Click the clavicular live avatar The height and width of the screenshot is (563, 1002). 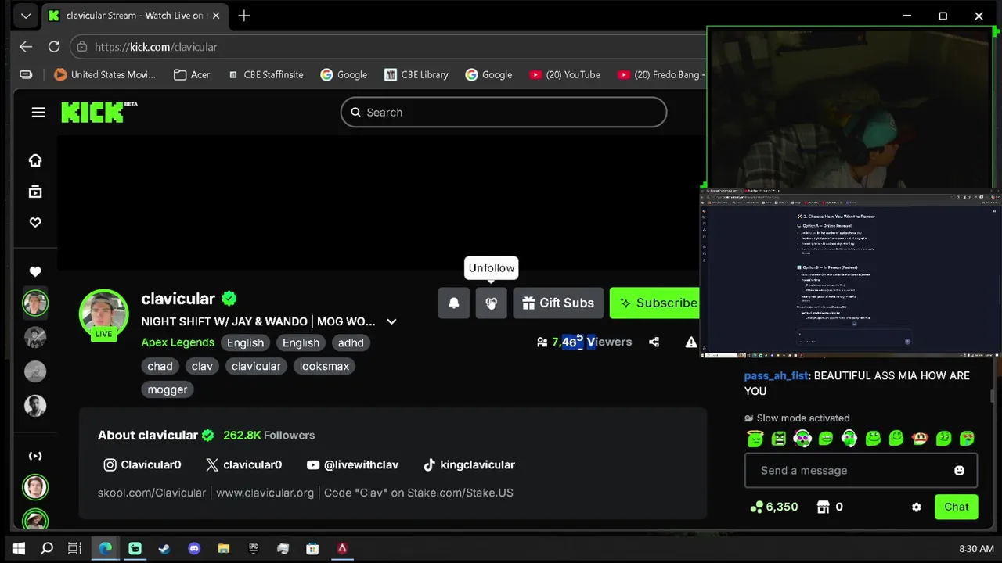(103, 314)
